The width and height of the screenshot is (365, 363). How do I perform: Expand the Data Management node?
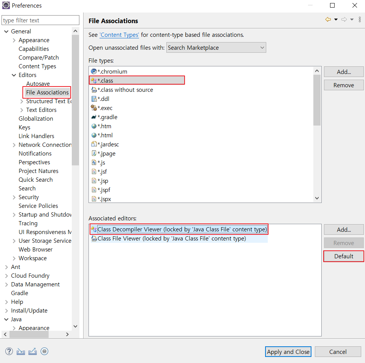[x=6, y=284]
